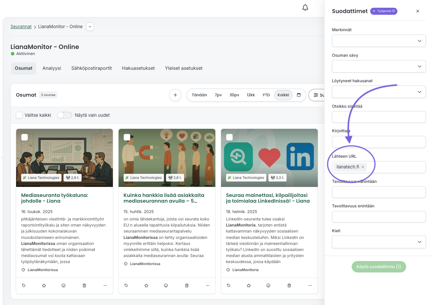The height and width of the screenshot is (305, 432).
Task: Delete the Mediaseuranta työkaluna article
Action: [x=84, y=286]
